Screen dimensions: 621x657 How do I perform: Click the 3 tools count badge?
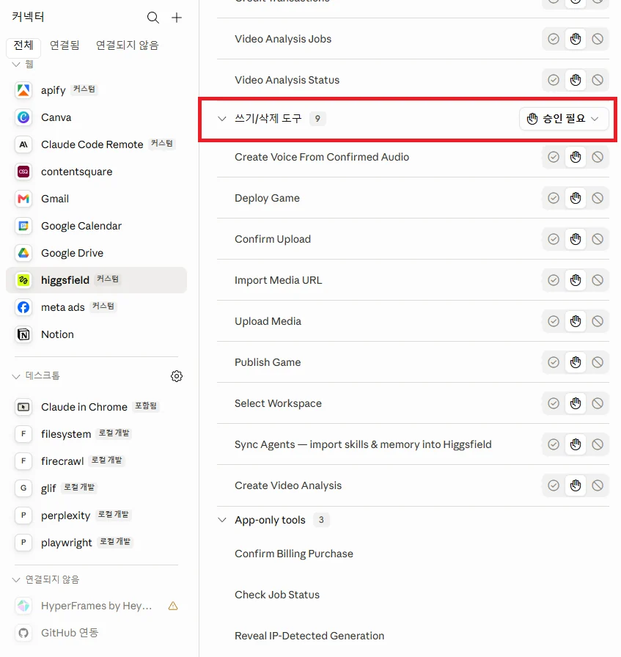tap(321, 520)
